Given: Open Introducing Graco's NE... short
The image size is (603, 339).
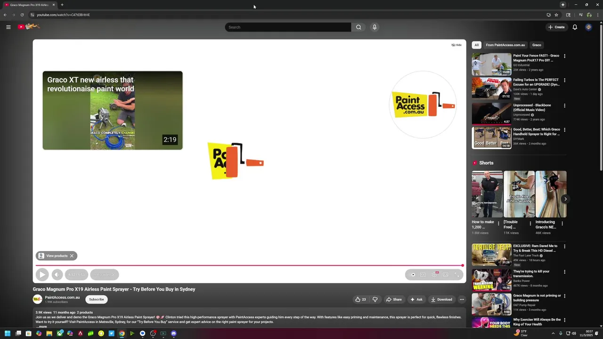Looking at the screenshot, I should [x=551, y=194].
